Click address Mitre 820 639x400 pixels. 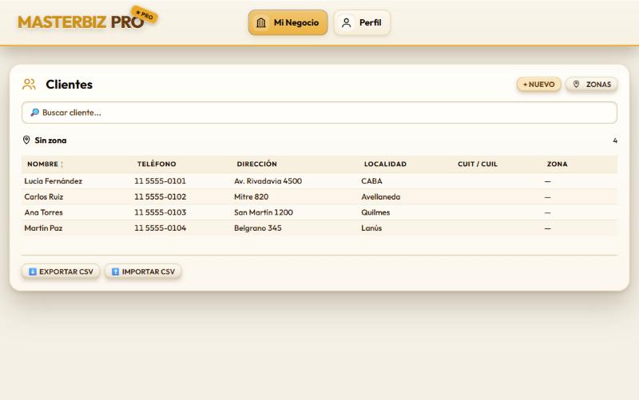251,196
